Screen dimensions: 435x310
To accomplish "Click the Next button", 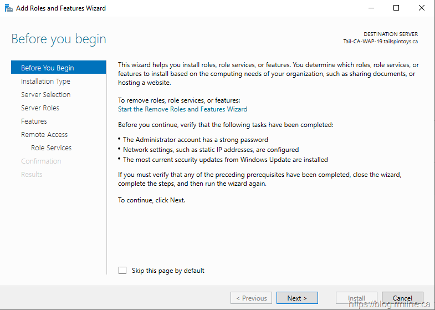I will tap(297, 298).
